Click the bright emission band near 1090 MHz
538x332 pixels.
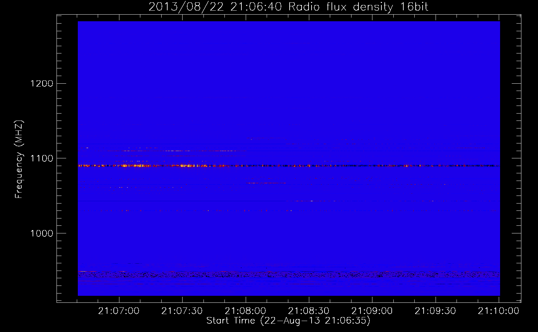click(x=289, y=165)
